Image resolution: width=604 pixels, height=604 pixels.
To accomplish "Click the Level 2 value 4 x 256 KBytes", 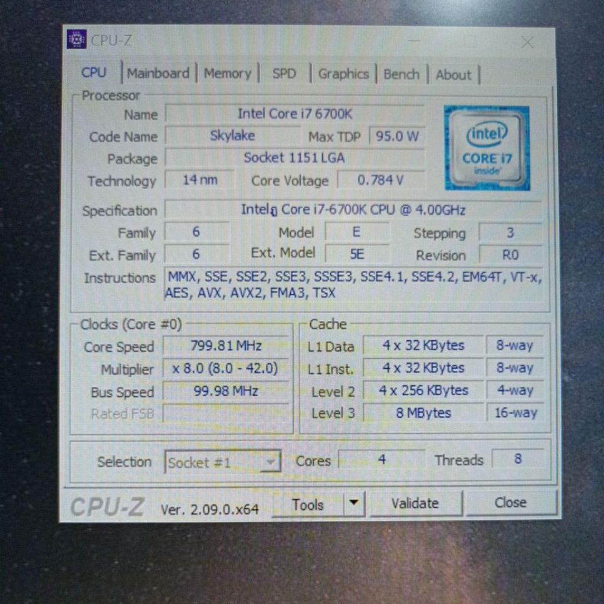I will [x=423, y=390].
